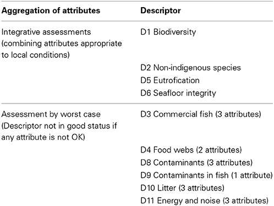Select 'D10 Litter (3 attributes)' row
The image size is (274, 206).
182,188
